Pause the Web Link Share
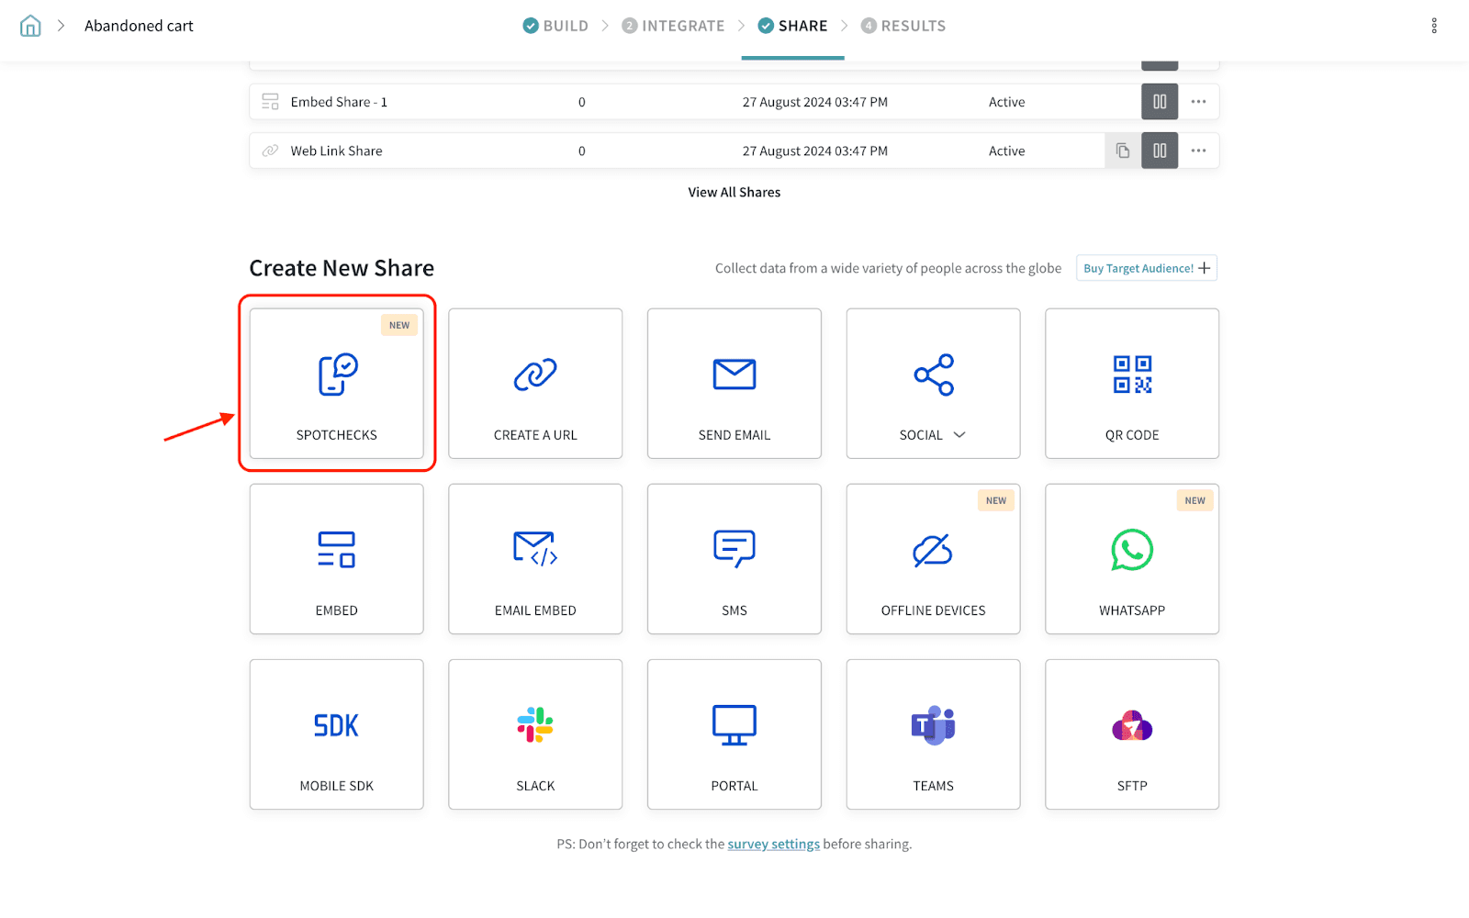The width and height of the screenshot is (1469, 918). click(1160, 151)
